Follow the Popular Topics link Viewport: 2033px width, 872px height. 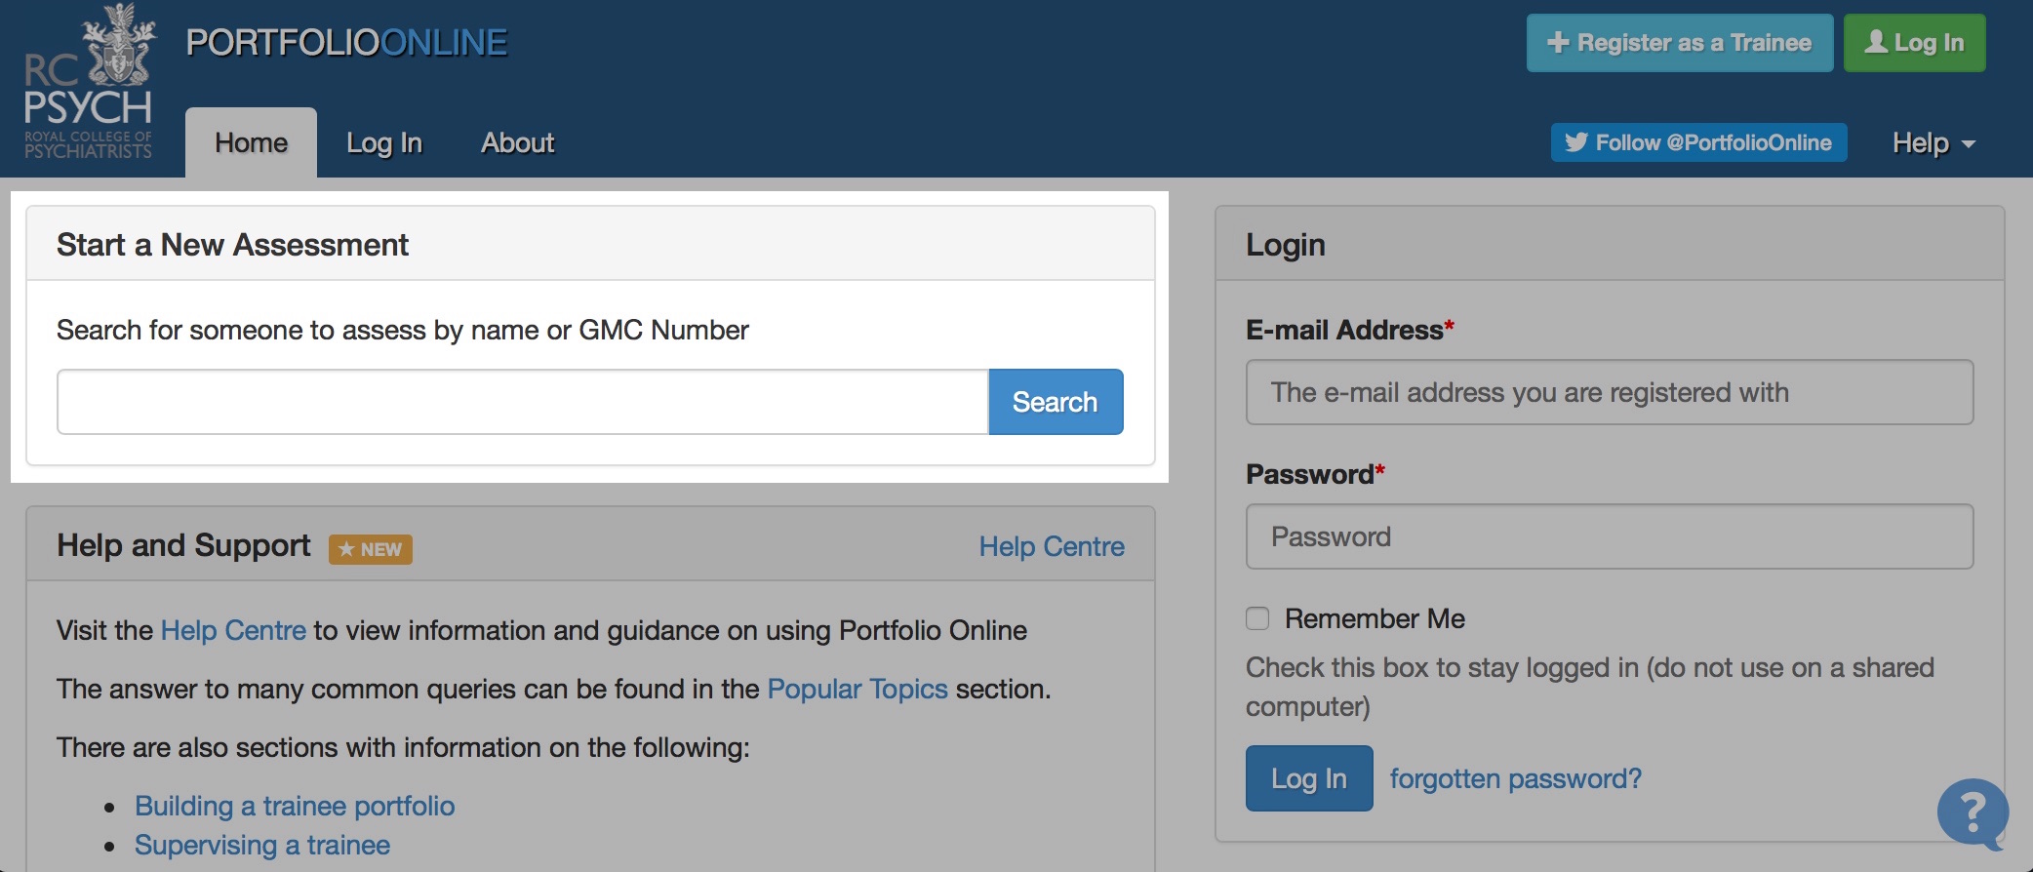(857, 689)
